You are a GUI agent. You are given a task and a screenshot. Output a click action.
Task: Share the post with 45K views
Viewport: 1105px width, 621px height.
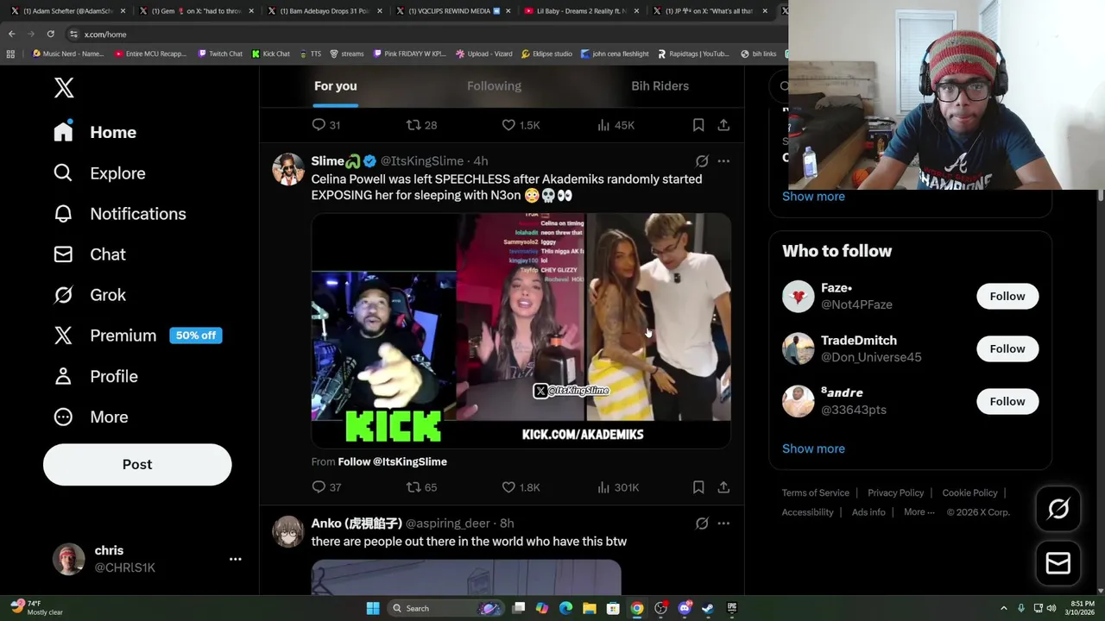(723, 125)
